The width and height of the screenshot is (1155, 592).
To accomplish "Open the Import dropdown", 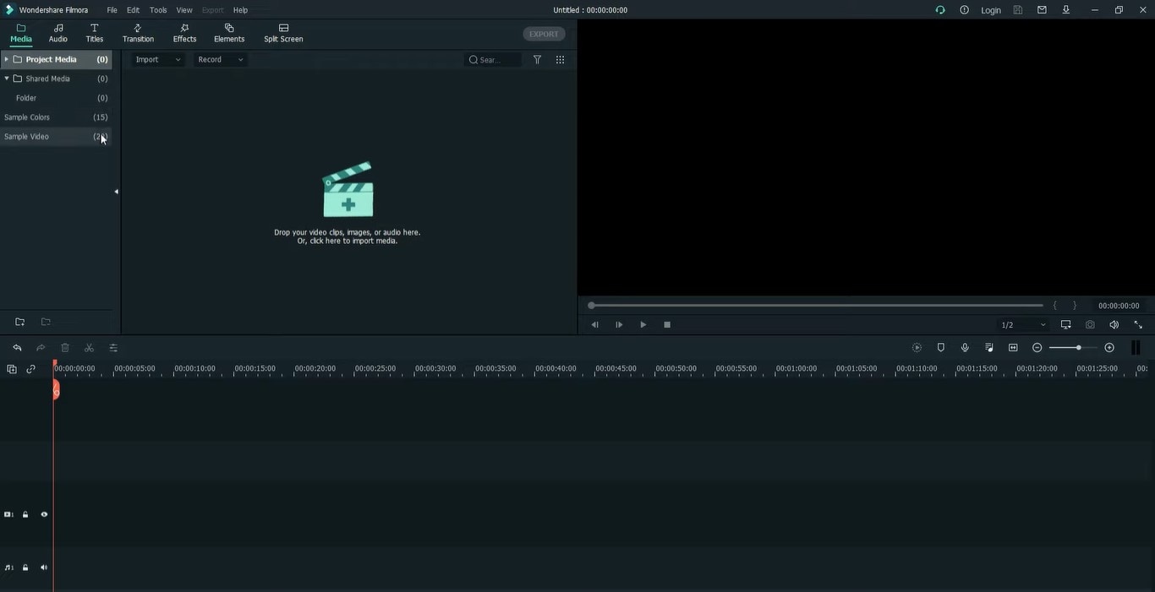I will point(158,60).
